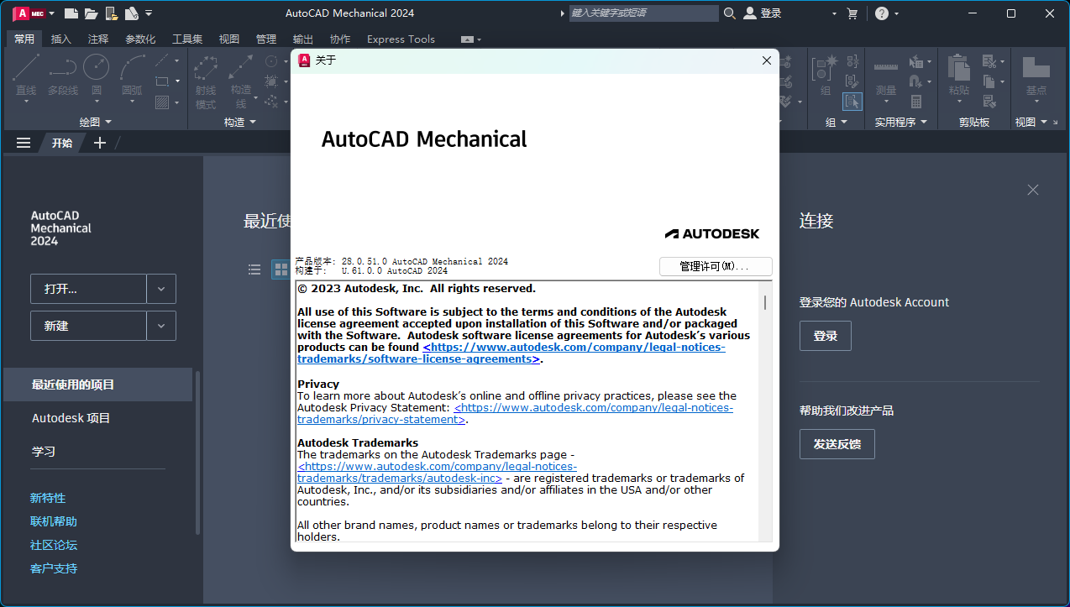This screenshot has width=1070, height=607.
Task: Expand the quick access toolbar customize arrow
Action: pos(149,13)
